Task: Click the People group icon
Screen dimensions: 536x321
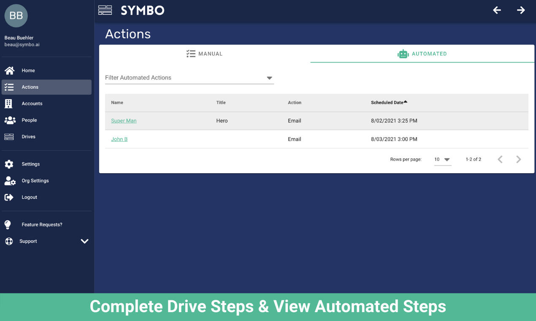Action: coord(10,120)
